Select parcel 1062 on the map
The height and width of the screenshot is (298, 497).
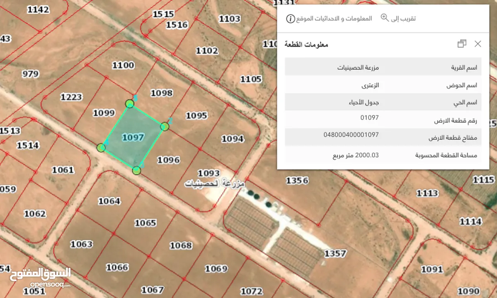pyautogui.click(x=35, y=214)
